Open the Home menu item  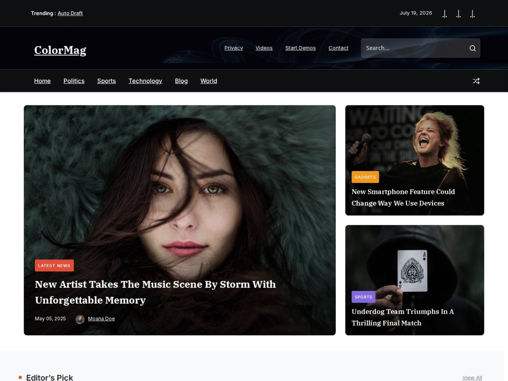(42, 81)
